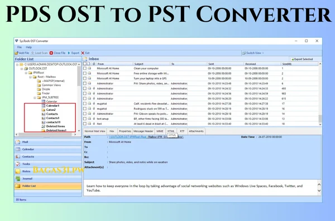Open the Mail navigation pane
This screenshot has height=221, width=335.
(x=48, y=142)
